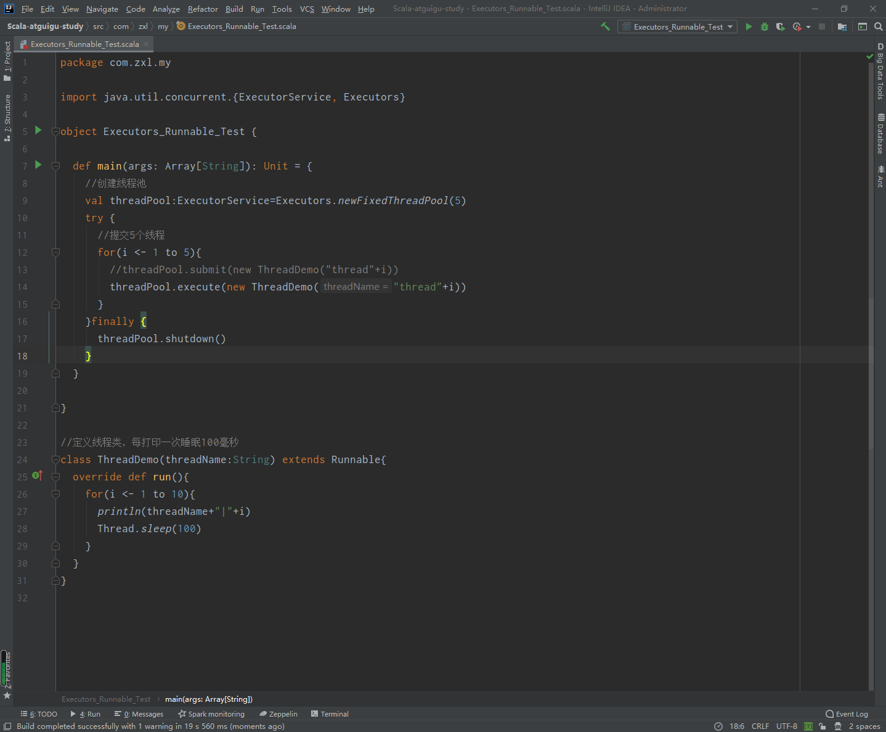Viewport: 886px width, 732px height.
Task: Toggle the Favorites tool window stripe
Action: pos(7,675)
